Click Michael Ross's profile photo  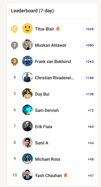pyautogui.click(x=27, y=159)
